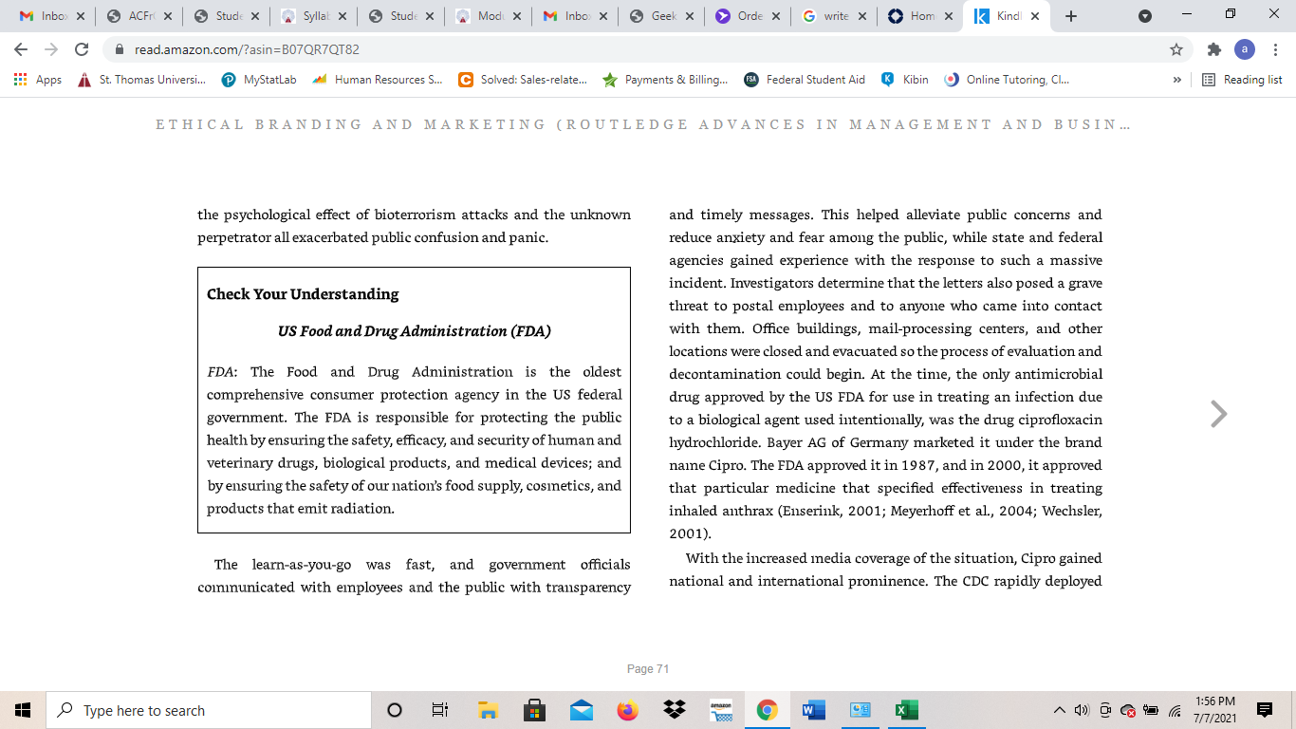Click the 'Page 71' page indicator

pyautogui.click(x=648, y=669)
